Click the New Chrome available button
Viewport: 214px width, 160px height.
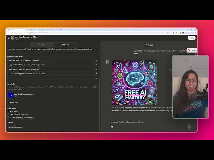(x=191, y=33)
